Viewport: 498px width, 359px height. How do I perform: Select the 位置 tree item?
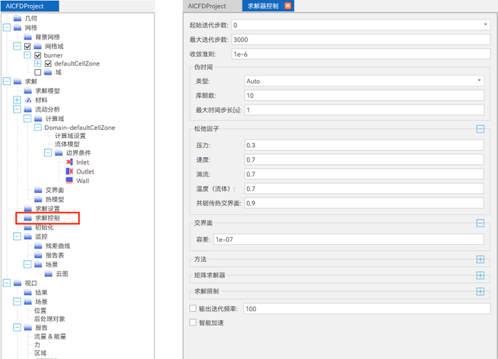click(x=40, y=311)
